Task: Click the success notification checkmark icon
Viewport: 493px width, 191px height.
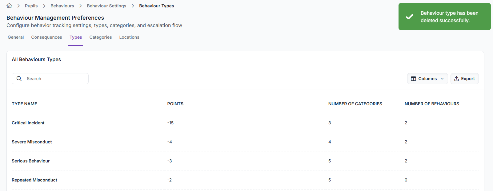Action: [409, 17]
